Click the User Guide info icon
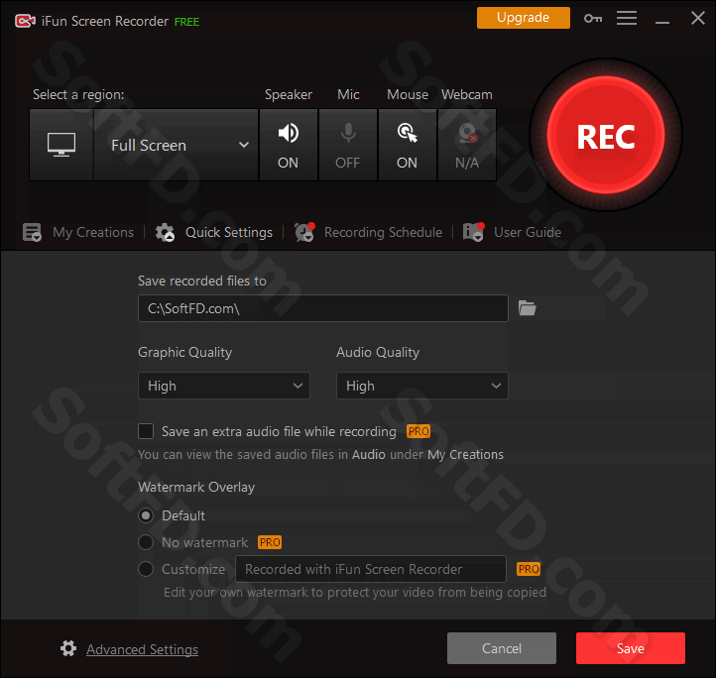The height and width of the screenshot is (678, 716). tap(473, 232)
